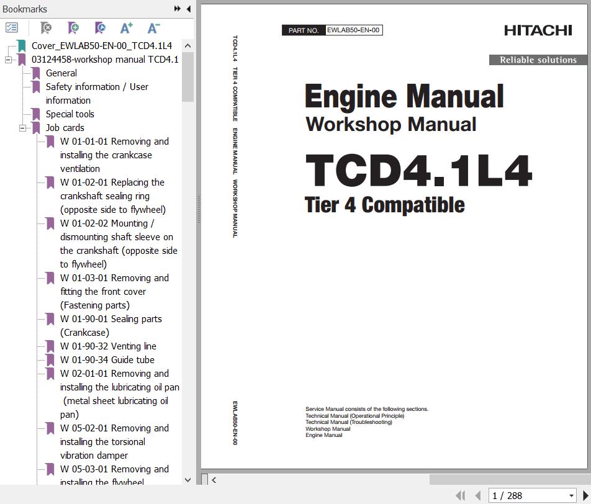This screenshot has height=504, width=591.
Task: Click the bookmarks scroll up arrow
Action: click(x=187, y=46)
